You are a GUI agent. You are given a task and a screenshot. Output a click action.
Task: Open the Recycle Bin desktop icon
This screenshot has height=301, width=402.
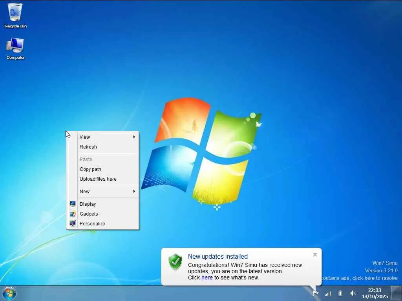pyautogui.click(x=15, y=15)
